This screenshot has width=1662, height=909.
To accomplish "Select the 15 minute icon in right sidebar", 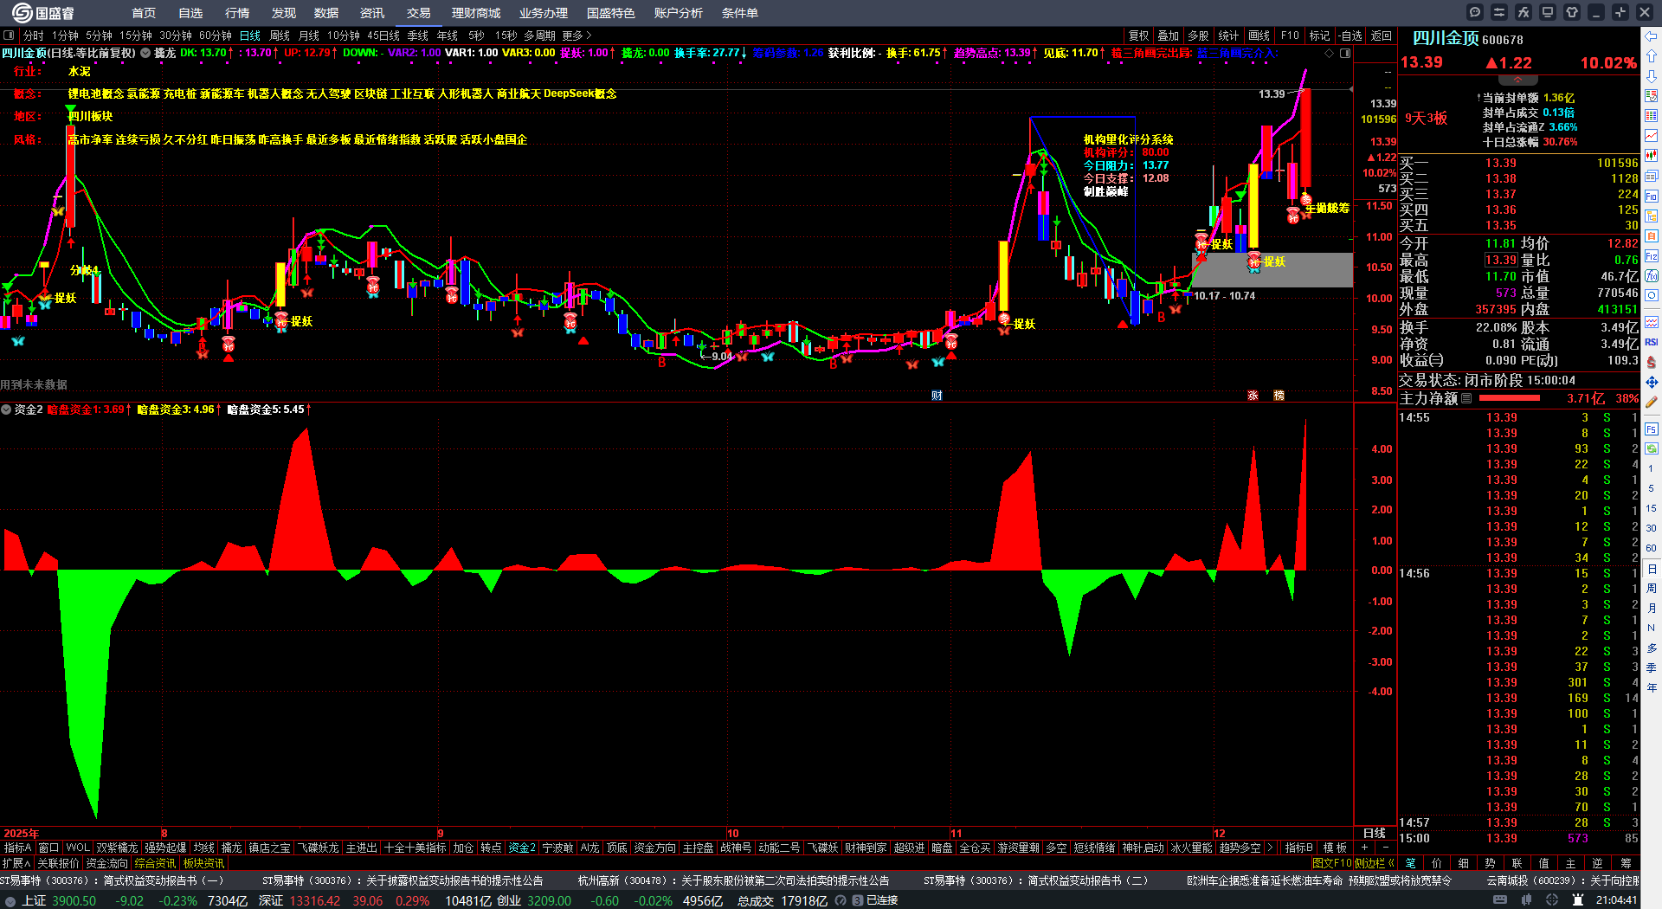I will pyautogui.click(x=1652, y=508).
